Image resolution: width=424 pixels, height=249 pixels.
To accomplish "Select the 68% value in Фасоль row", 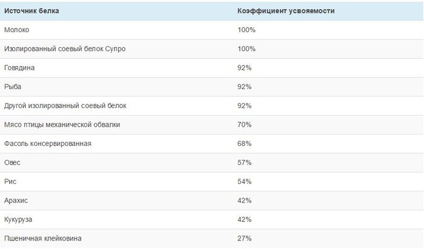I will pyautogui.click(x=245, y=144).
